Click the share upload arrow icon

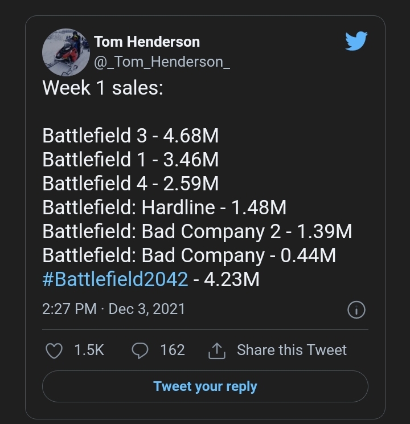(217, 350)
